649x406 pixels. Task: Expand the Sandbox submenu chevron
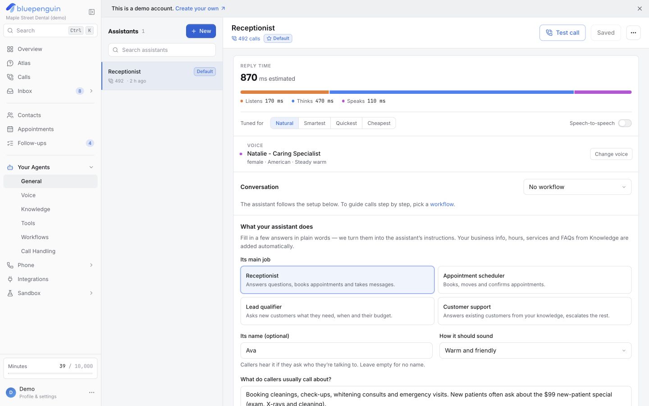[91, 293]
